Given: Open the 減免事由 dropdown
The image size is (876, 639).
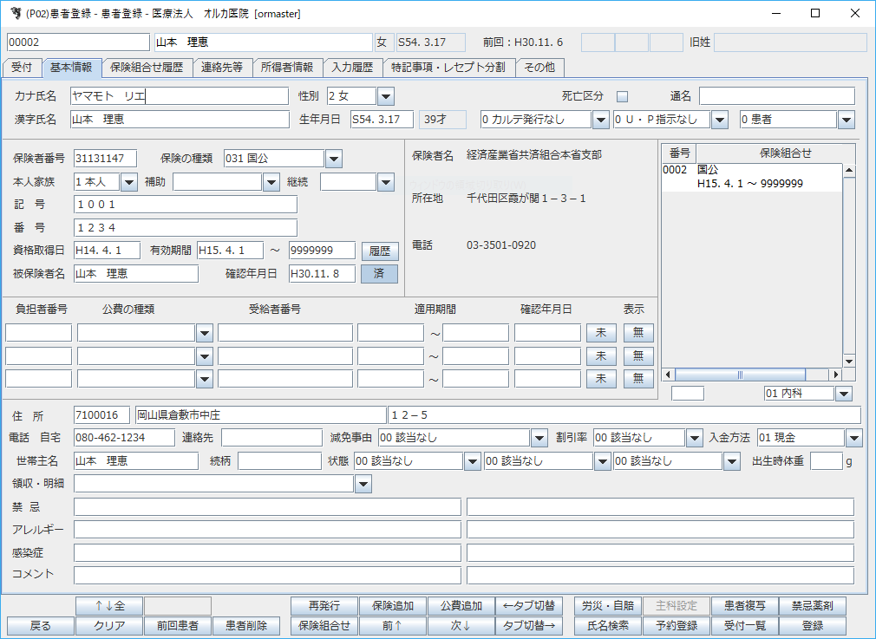Looking at the screenshot, I should pyautogui.click(x=539, y=438).
